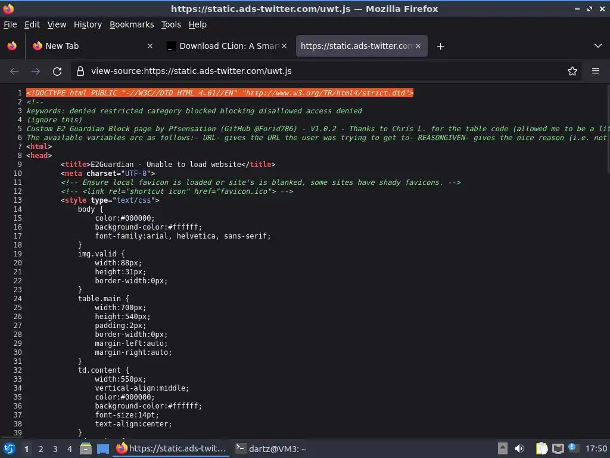
Task: Click the Firefox logo in title bar
Action: pyautogui.click(x=8, y=8)
